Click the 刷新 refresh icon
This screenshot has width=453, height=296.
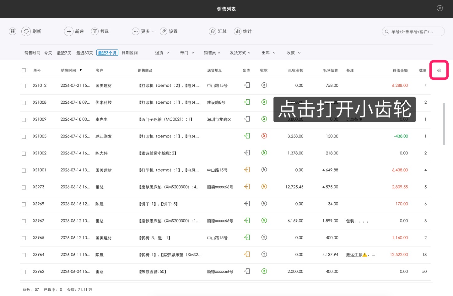(26, 31)
